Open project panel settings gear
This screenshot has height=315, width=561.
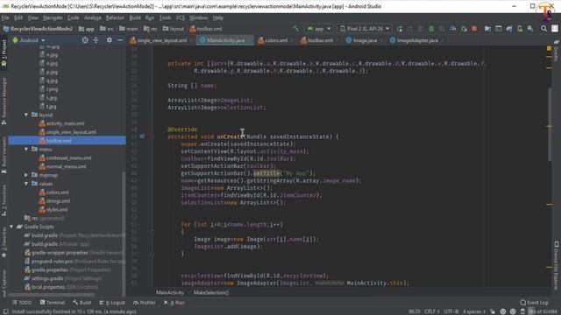[109, 40]
